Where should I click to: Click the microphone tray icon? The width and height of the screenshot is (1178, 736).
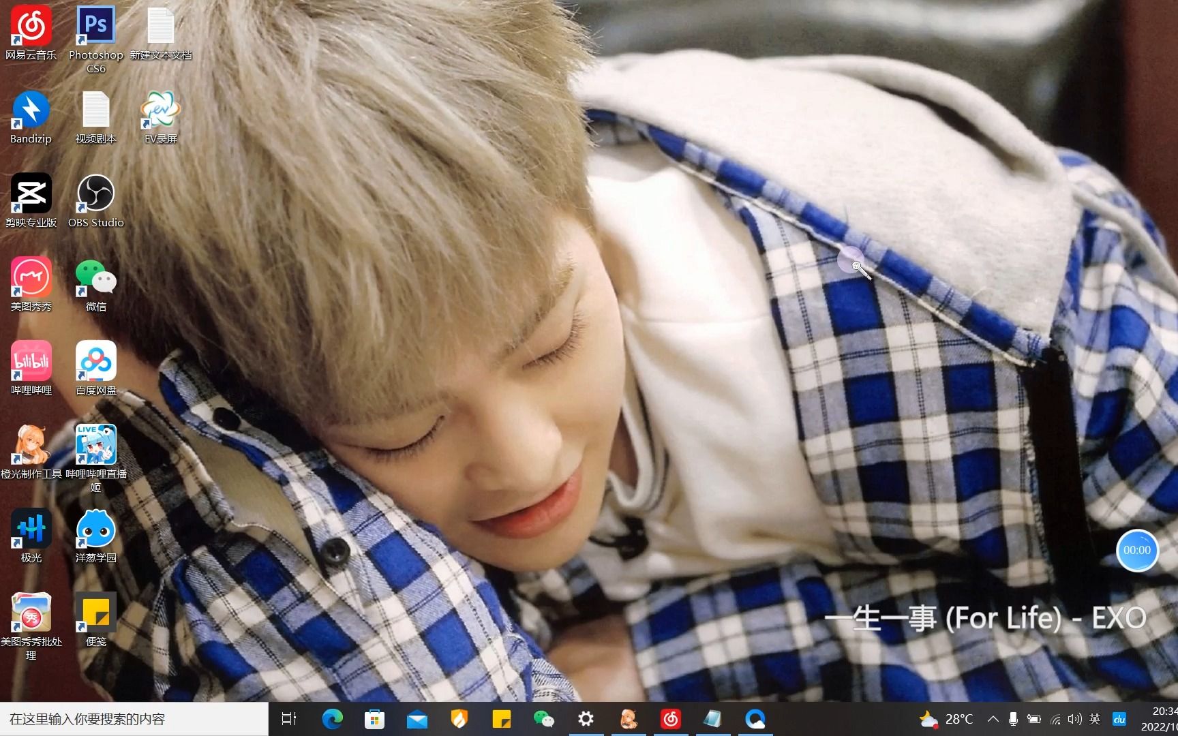1013,719
